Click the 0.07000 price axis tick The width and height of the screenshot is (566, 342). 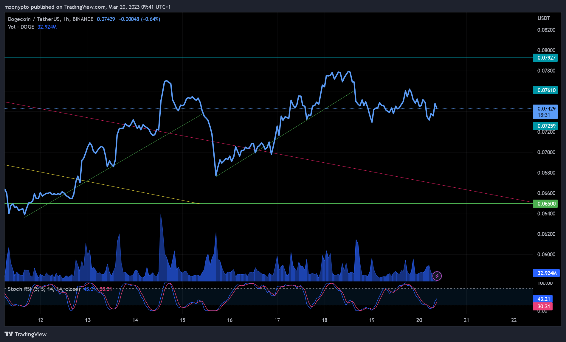[546, 152]
